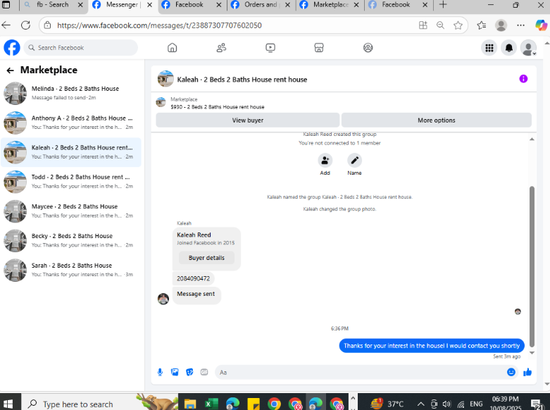The image size is (550, 410).
Task: Open the account profile menu
Action: point(528,48)
